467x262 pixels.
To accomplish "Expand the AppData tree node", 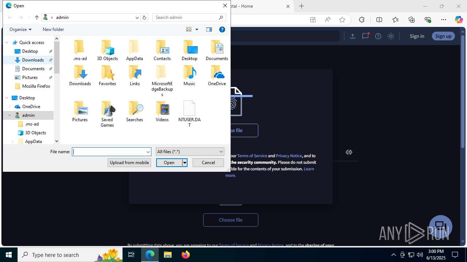I will pos(13,142).
